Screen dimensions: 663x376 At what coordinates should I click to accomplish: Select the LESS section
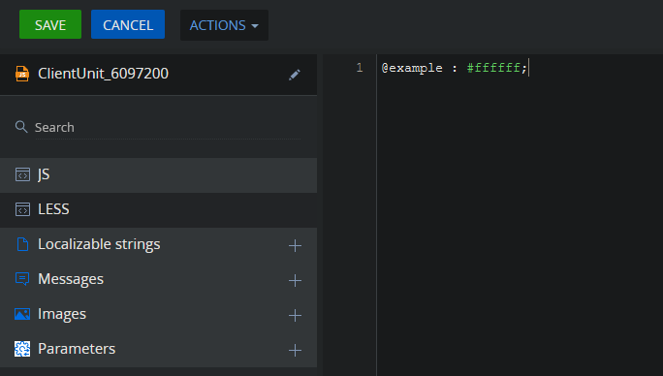point(159,210)
